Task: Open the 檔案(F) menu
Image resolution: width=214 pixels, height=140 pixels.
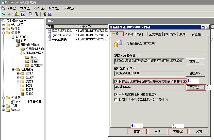Action: click(x=11, y=8)
